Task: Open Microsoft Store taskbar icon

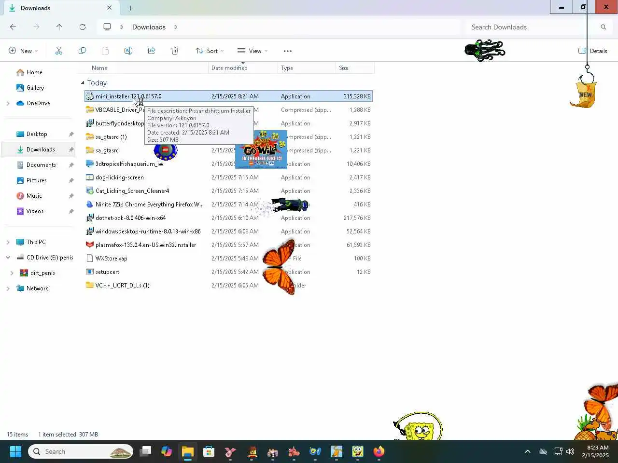Action: click(x=209, y=451)
